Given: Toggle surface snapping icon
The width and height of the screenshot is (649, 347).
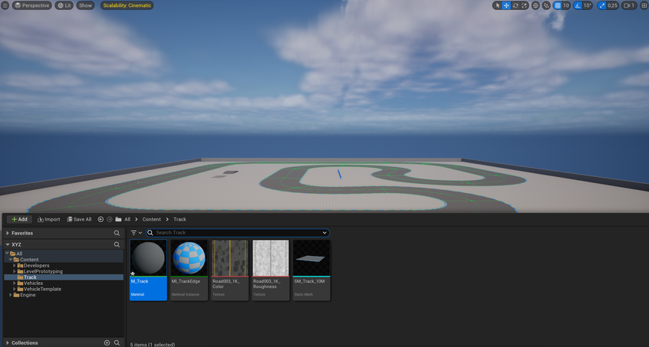Looking at the screenshot, I should point(546,5).
